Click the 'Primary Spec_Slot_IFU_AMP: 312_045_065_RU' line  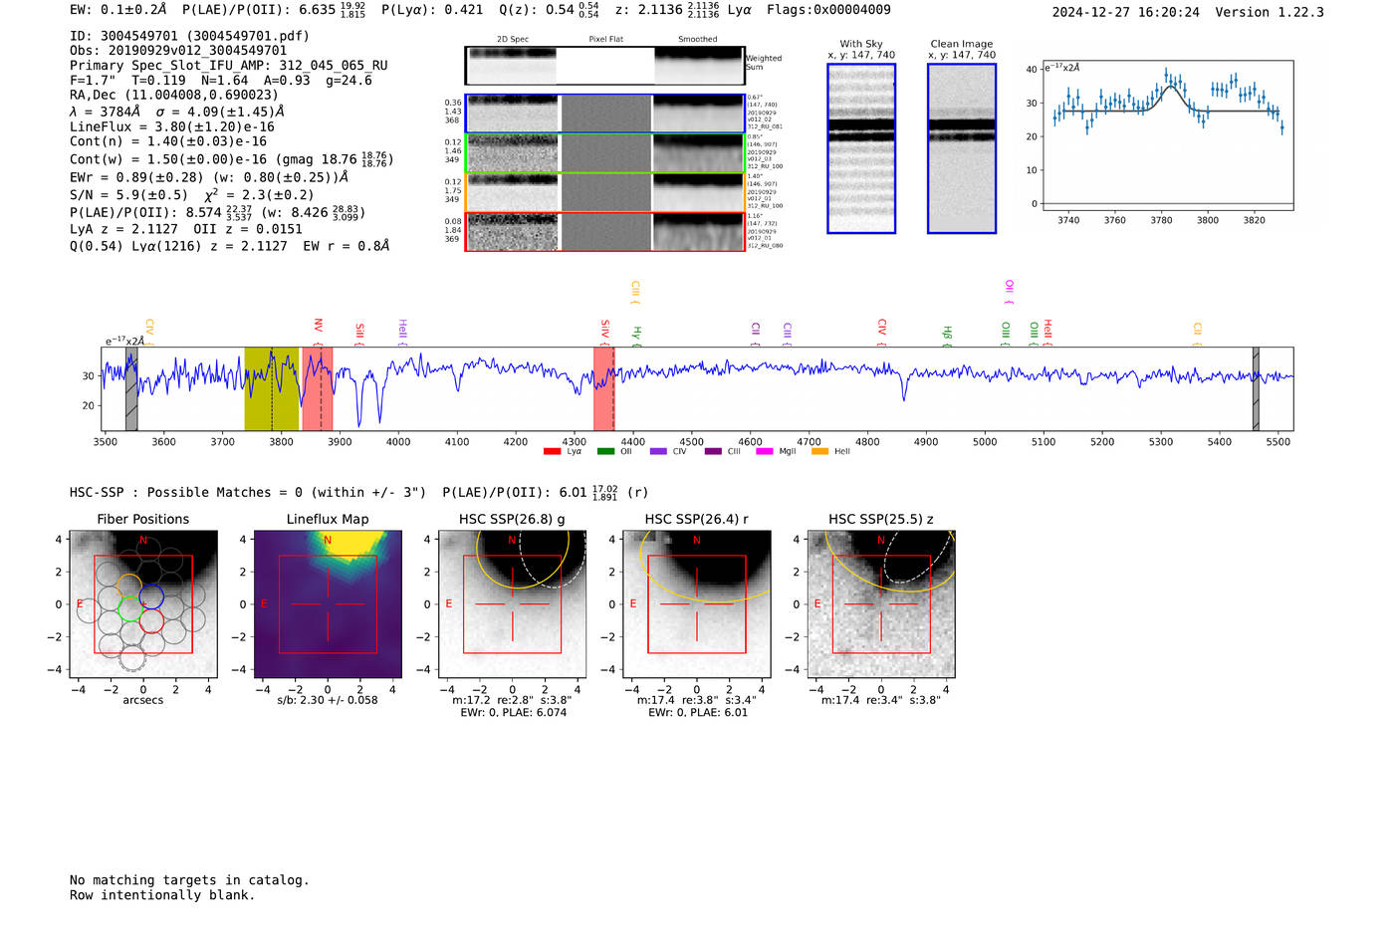pos(229,66)
